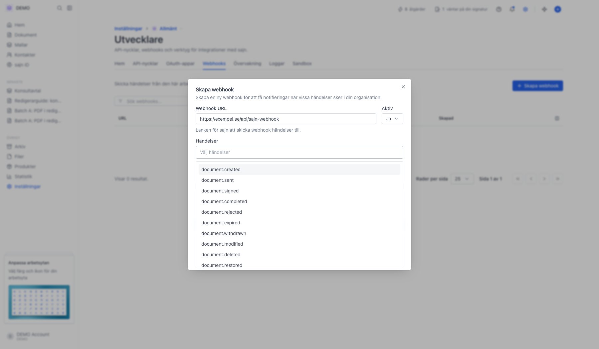Switch to the API-nycklar tab
This screenshot has height=349, width=599.
pos(145,63)
